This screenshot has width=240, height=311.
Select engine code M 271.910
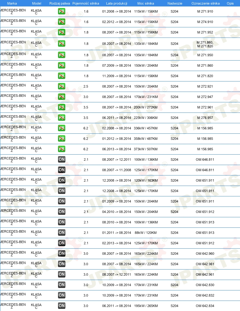205,11
